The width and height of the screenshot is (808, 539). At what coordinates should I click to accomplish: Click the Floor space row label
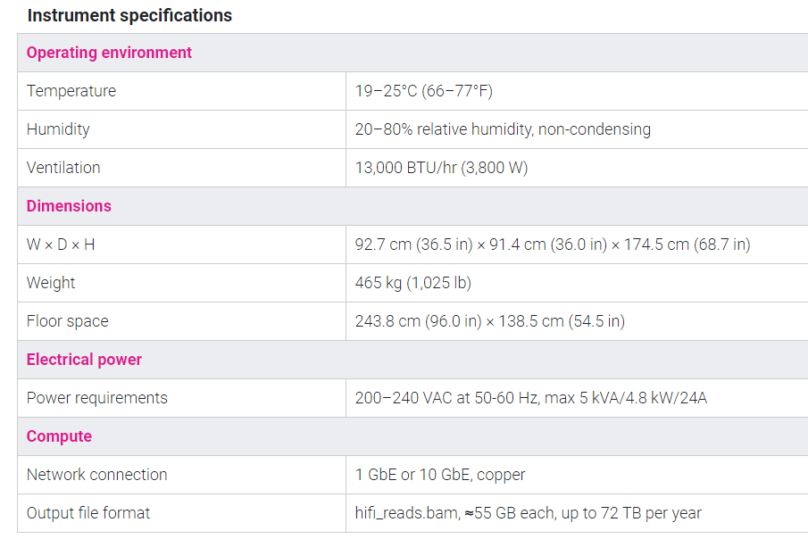(68, 321)
